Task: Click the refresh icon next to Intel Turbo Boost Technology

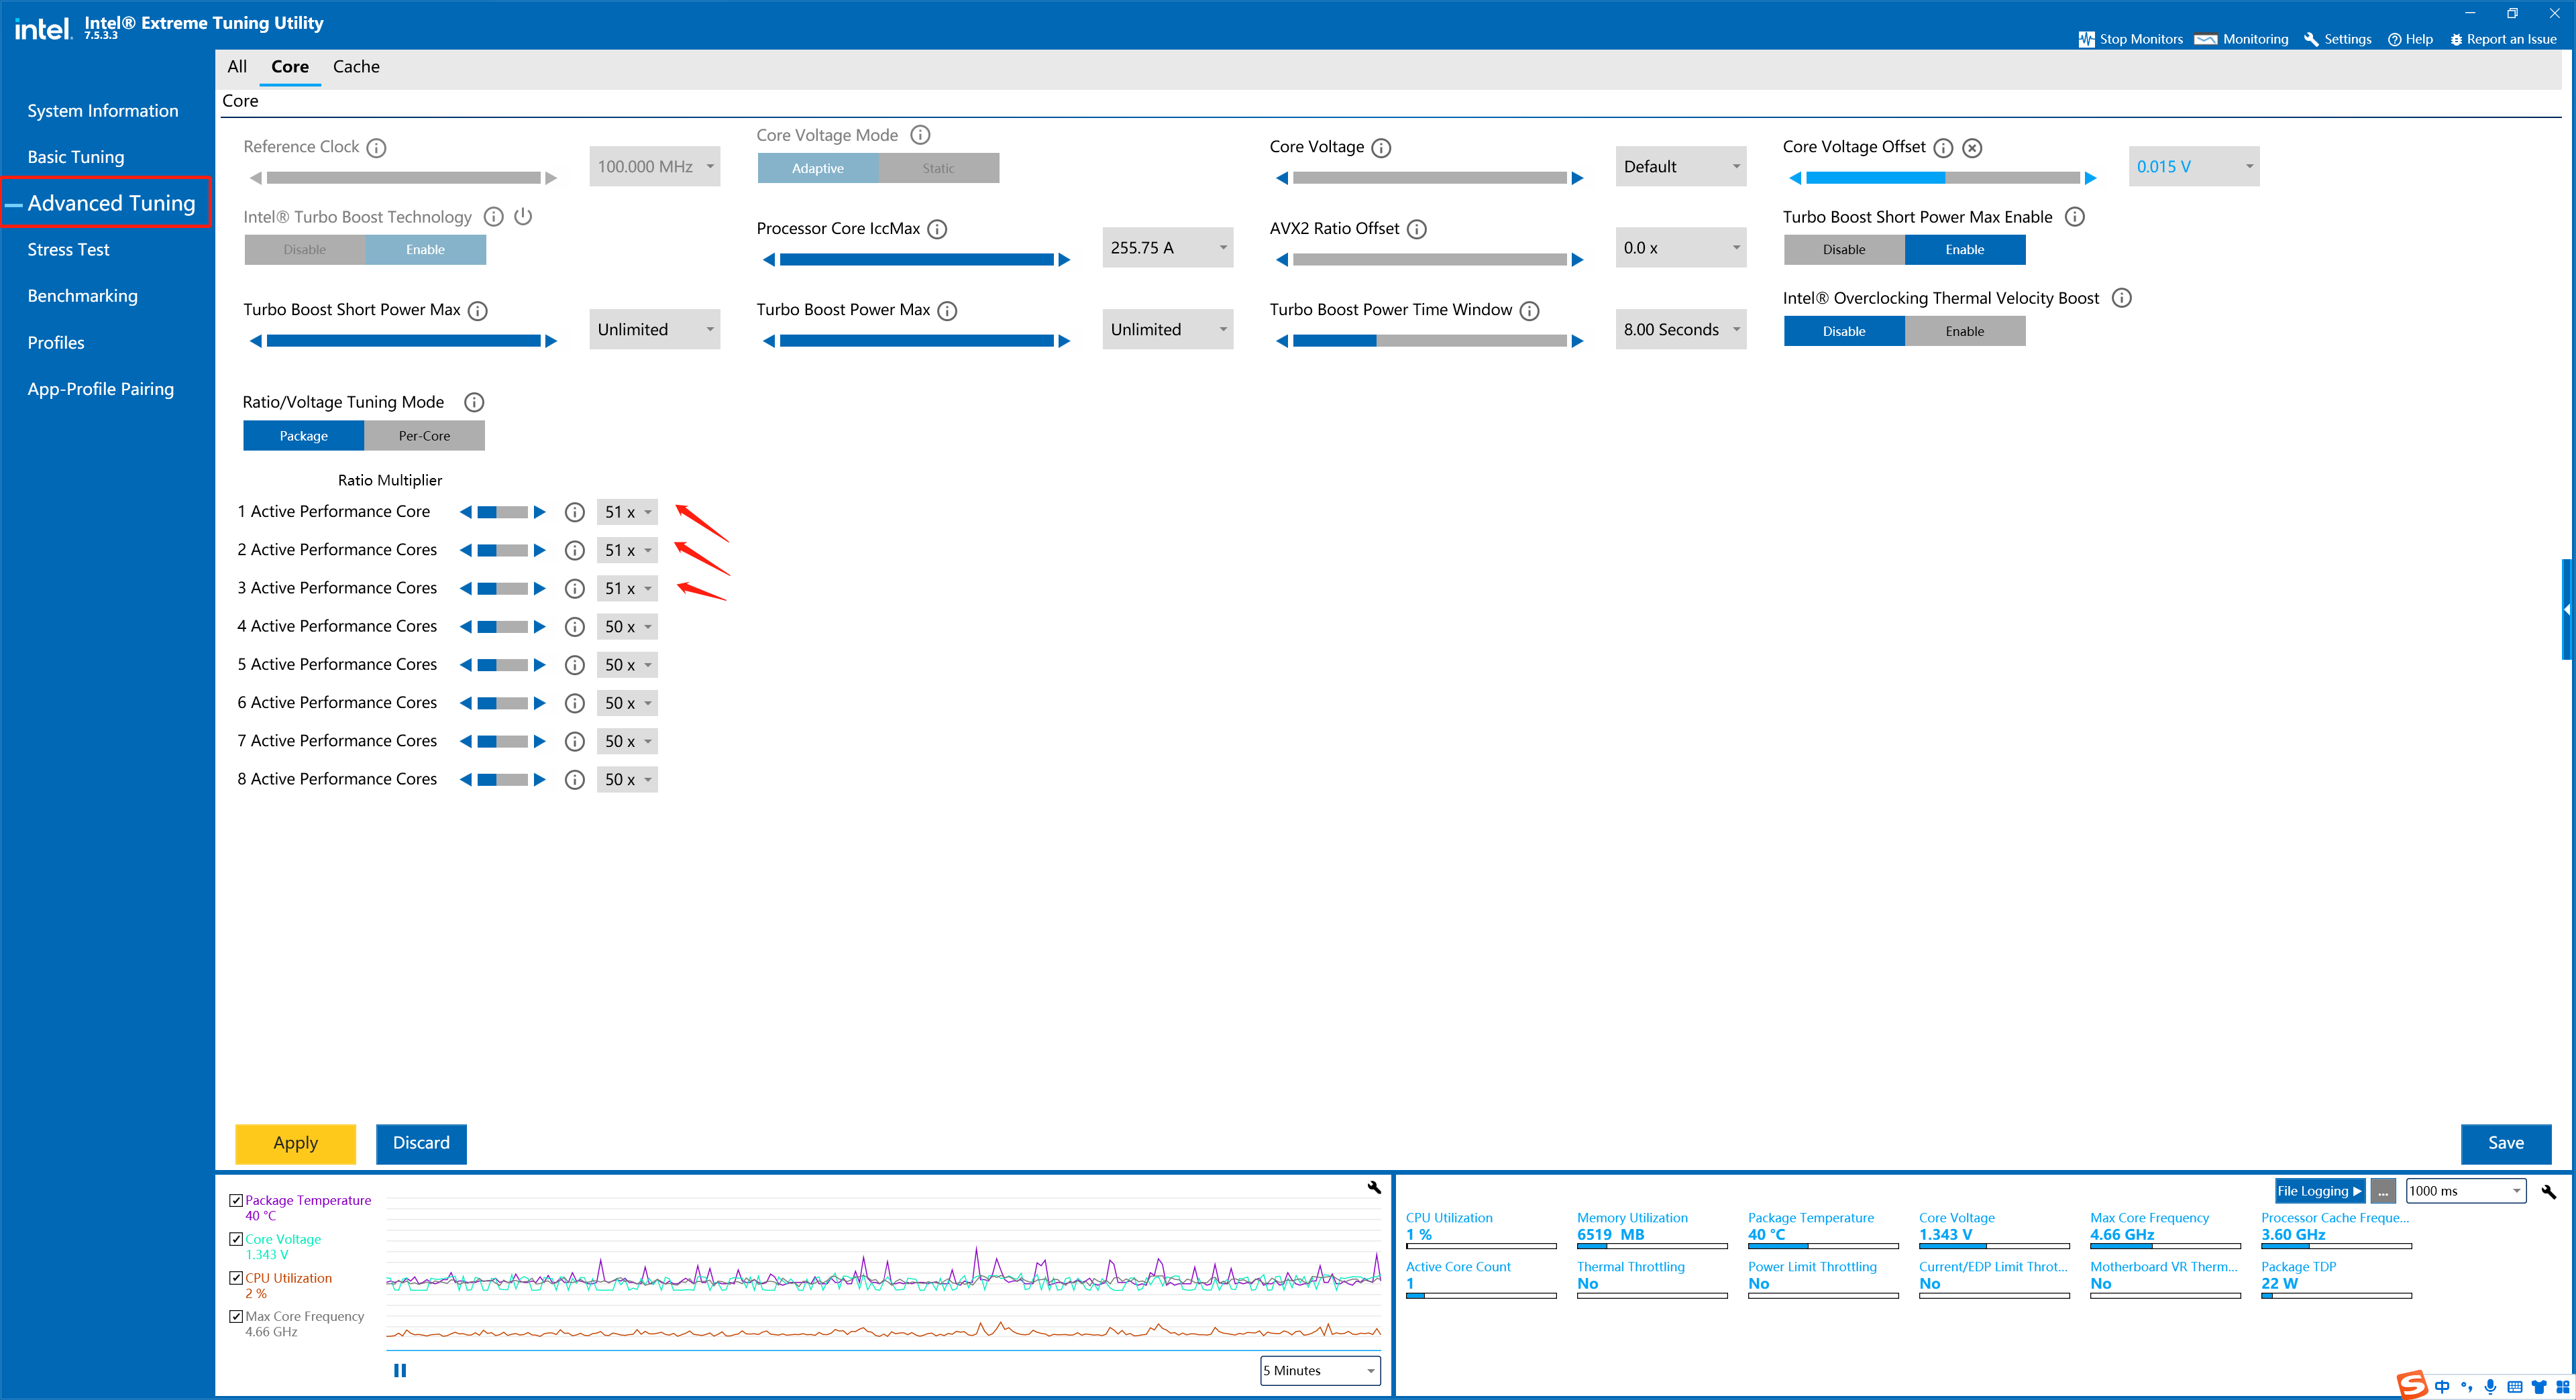Action: (526, 217)
